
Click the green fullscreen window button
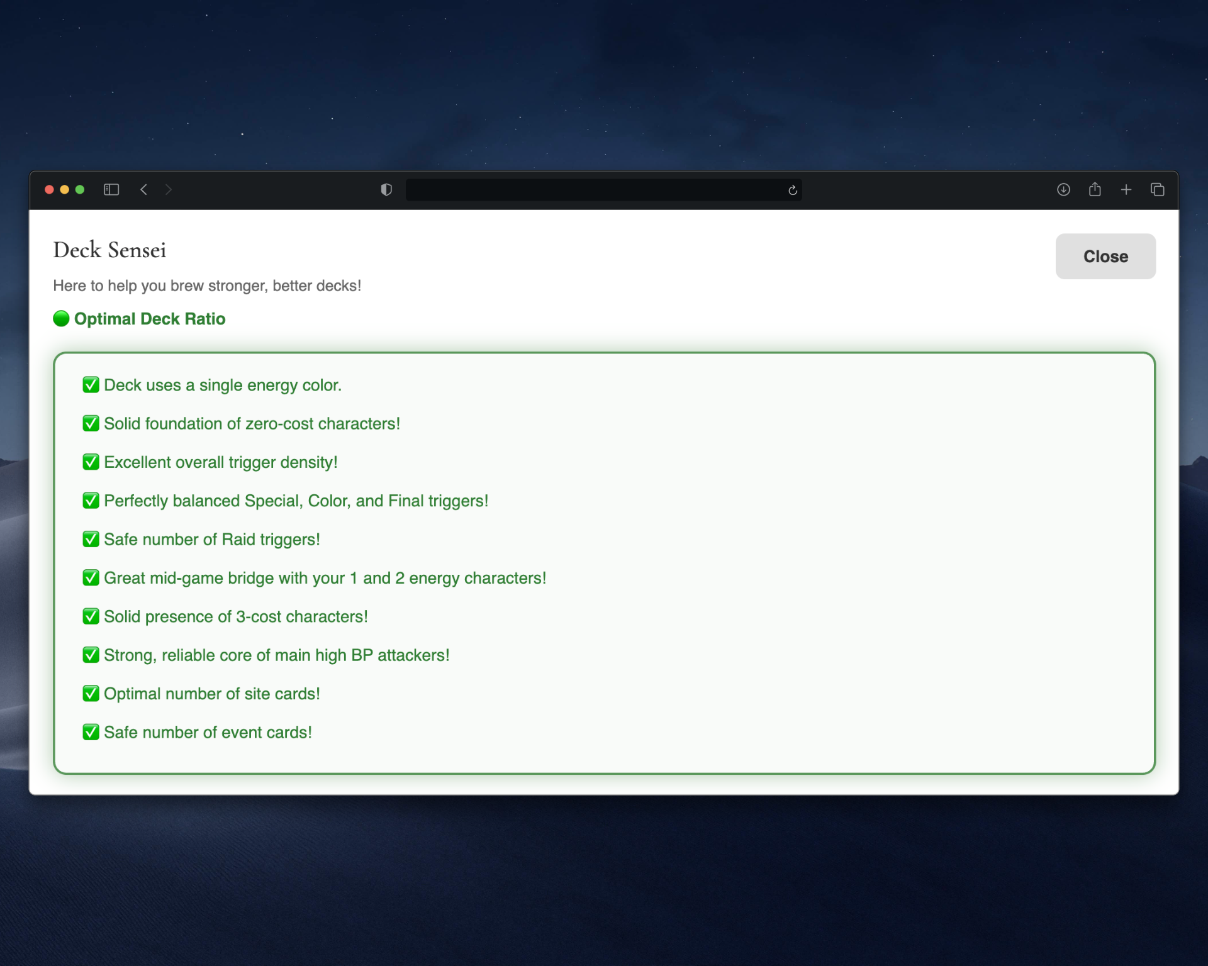80,189
